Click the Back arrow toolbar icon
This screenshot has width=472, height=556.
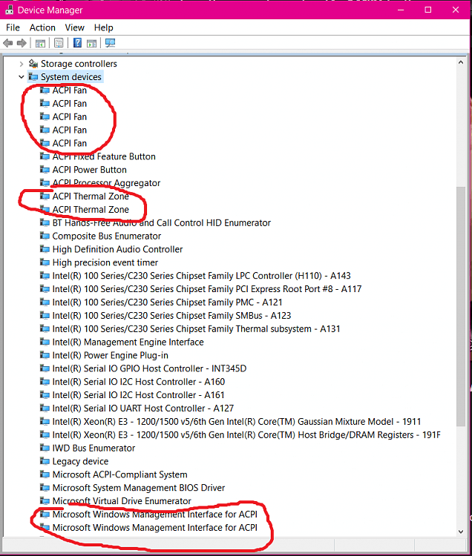pyautogui.click(x=8, y=43)
